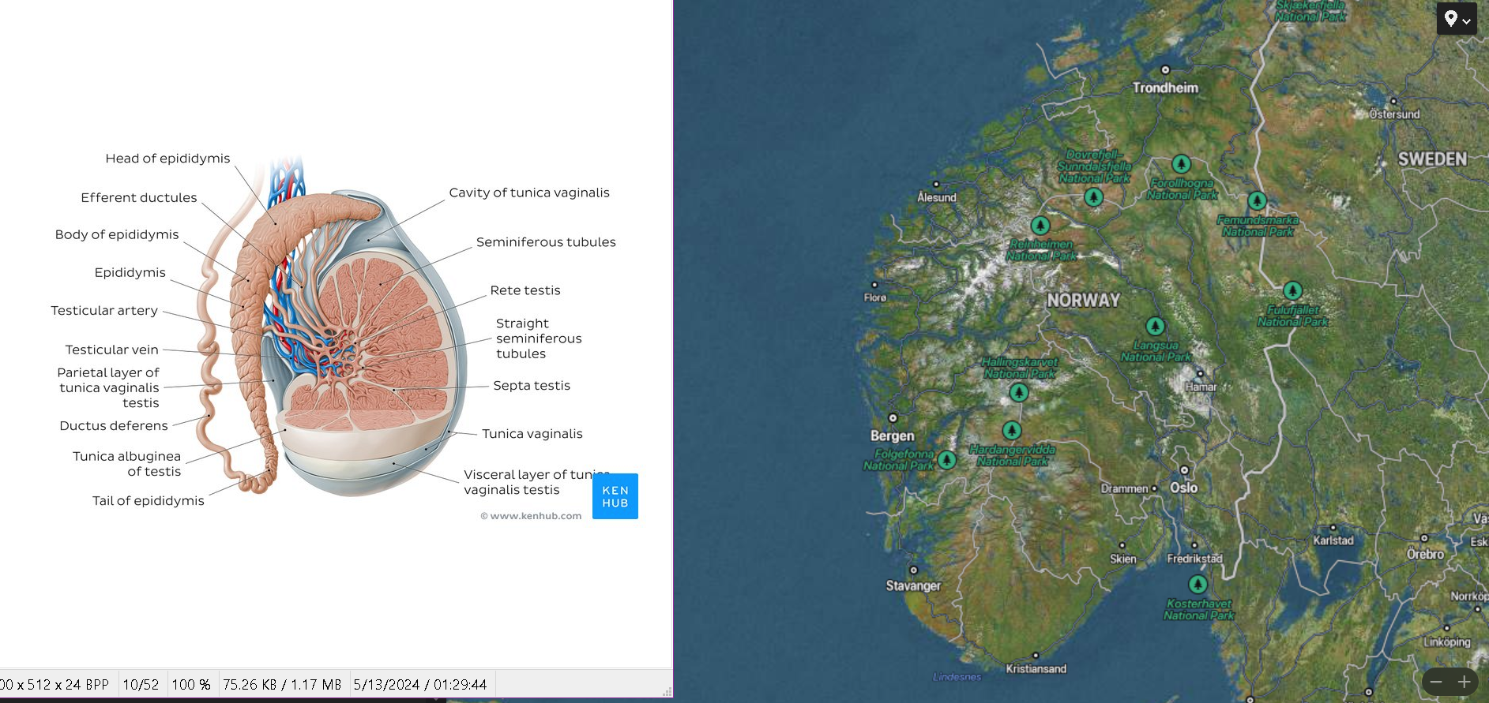Click the 'Testicular artery' label
The width and height of the screenshot is (1489, 703).
(104, 311)
